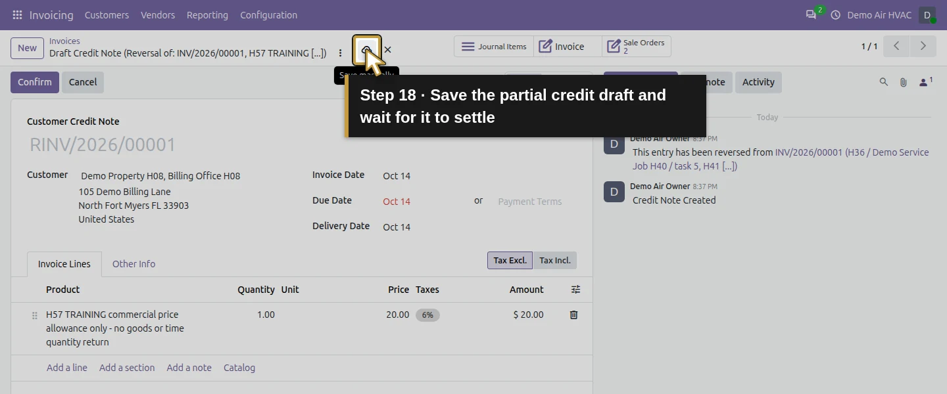The height and width of the screenshot is (394, 947).
Task: Open company switcher Demo Air HVAC
Action: click(x=879, y=14)
